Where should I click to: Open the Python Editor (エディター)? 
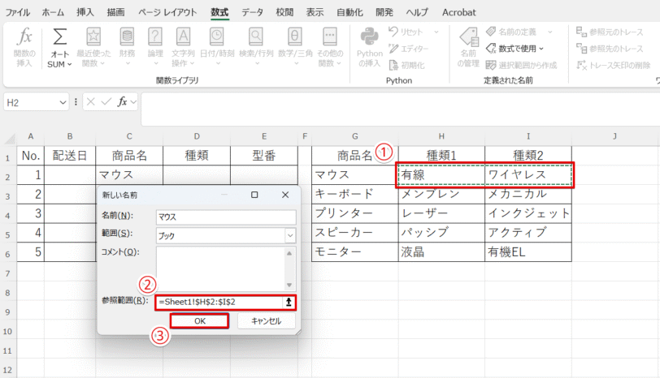(x=409, y=49)
